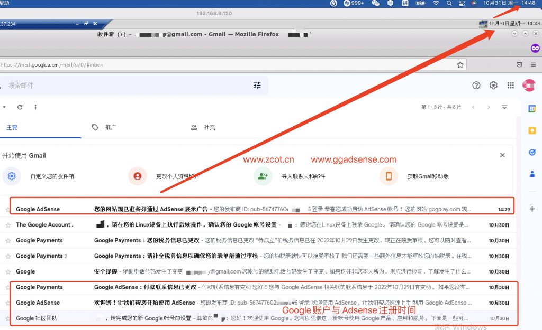Image resolution: width=542 pixels, height=330 pixels.
Task: Show search options filter icon
Action: tap(257, 85)
